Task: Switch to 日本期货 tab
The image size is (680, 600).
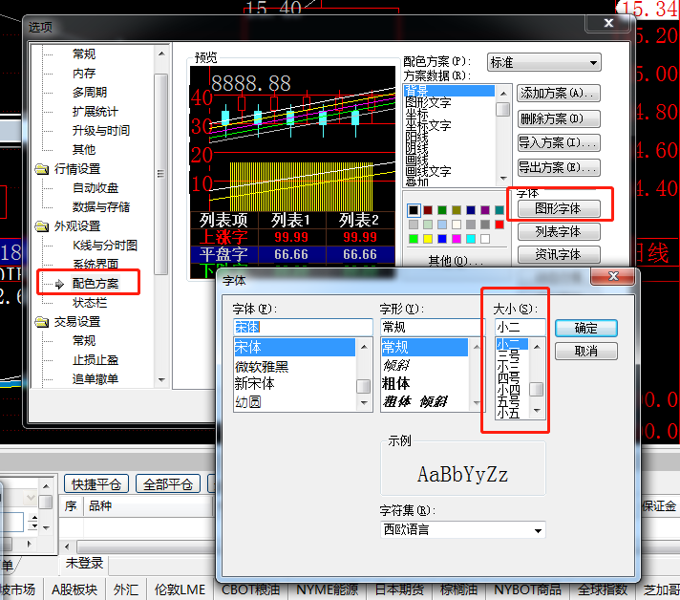Action: (399, 590)
